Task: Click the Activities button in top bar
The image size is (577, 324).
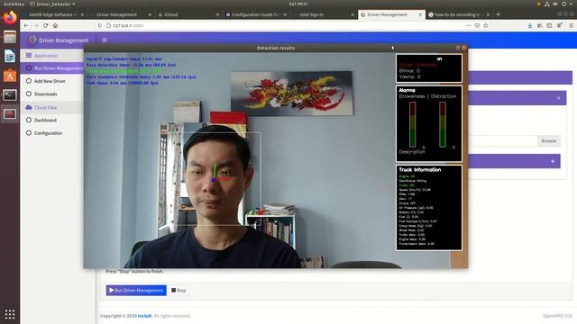Action: click(14, 4)
